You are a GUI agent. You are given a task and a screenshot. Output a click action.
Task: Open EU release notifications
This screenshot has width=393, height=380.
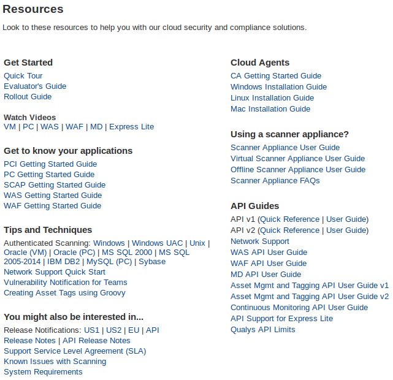(134, 330)
